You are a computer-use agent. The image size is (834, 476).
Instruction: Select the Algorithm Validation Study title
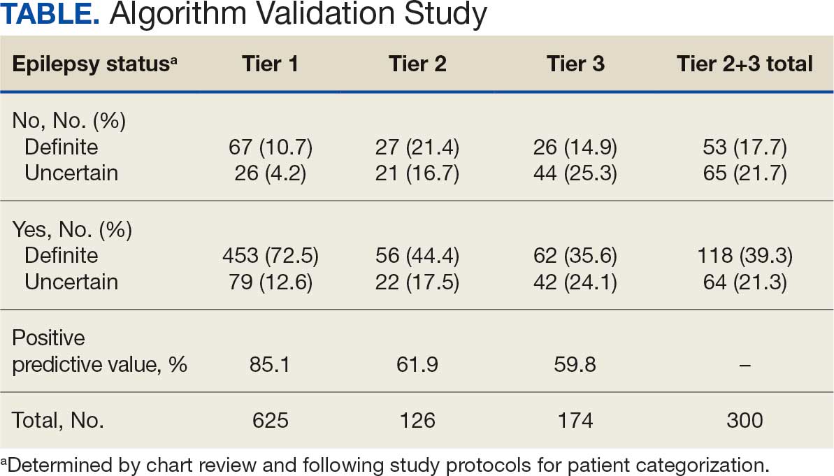coord(298,17)
